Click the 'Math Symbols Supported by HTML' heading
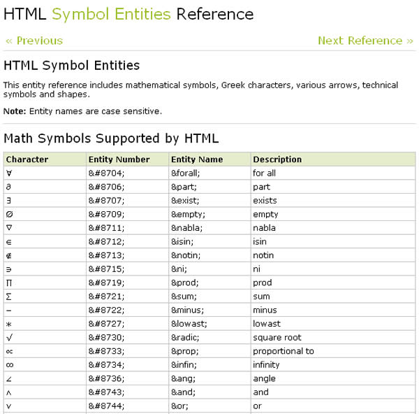The height and width of the screenshot is (414, 419). (111, 138)
